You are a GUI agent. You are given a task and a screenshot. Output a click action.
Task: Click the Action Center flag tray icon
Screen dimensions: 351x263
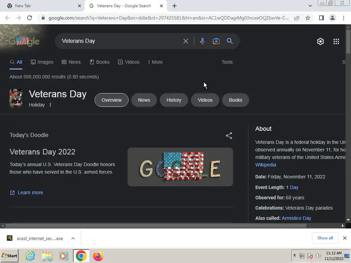(310, 256)
